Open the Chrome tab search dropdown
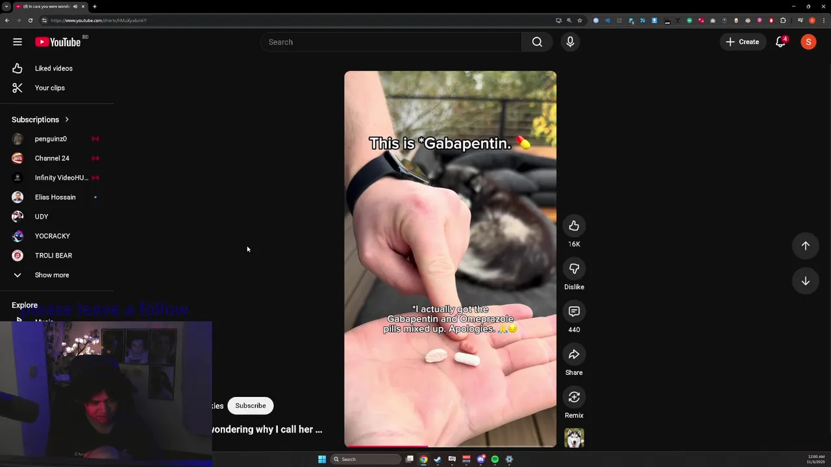The height and width of the screenshot is (467, 831). (x=6, y=6)
